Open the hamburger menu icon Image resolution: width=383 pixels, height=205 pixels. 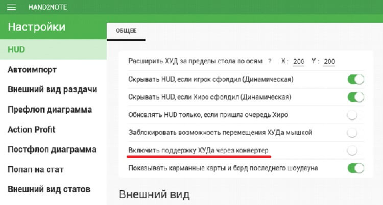click(x=12, y=8)
